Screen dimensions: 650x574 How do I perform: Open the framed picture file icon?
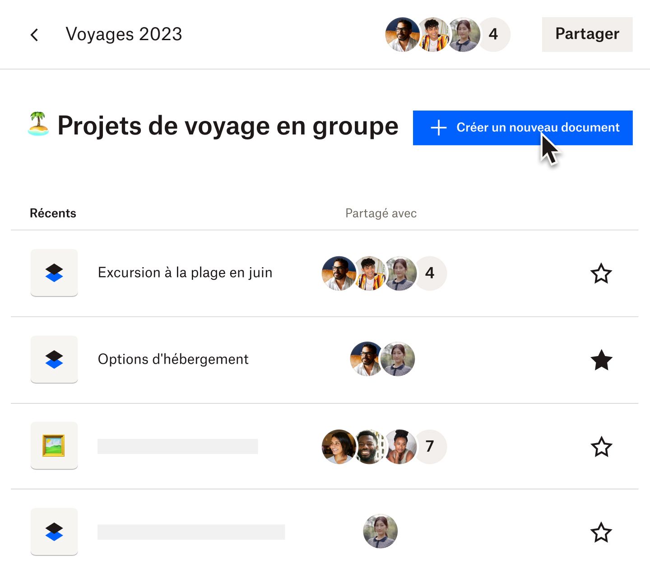54,445
